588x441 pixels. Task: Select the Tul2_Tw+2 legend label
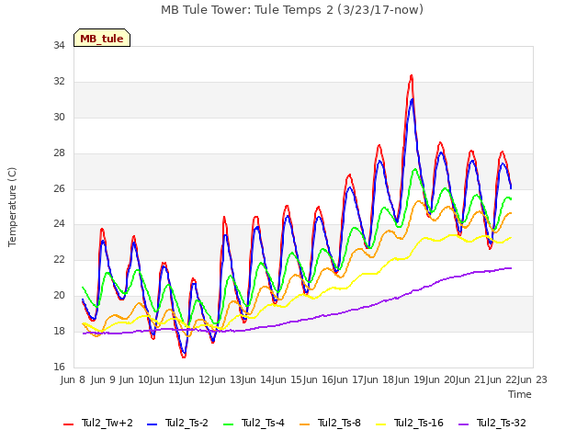pyautogui.click(x=107, y=423)
